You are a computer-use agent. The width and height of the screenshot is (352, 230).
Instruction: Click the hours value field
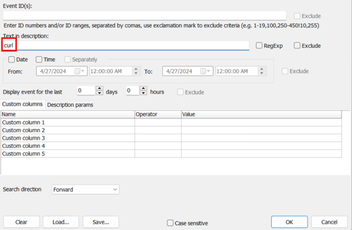pos(133,91)
